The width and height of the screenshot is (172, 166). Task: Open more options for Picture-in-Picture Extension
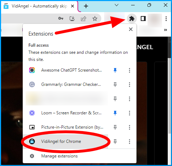(x=129, y=127)
